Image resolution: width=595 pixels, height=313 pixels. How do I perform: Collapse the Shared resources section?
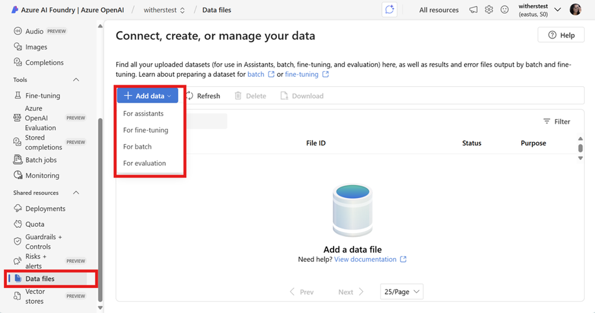(x=76, y=192)
